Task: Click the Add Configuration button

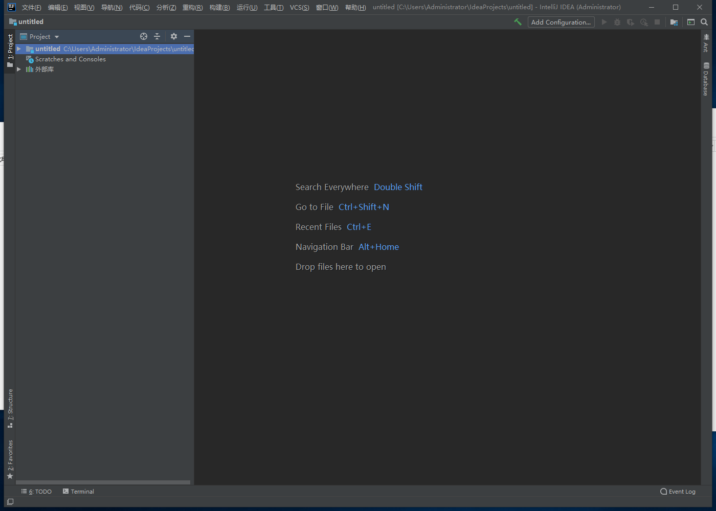Action: (561, 22)
